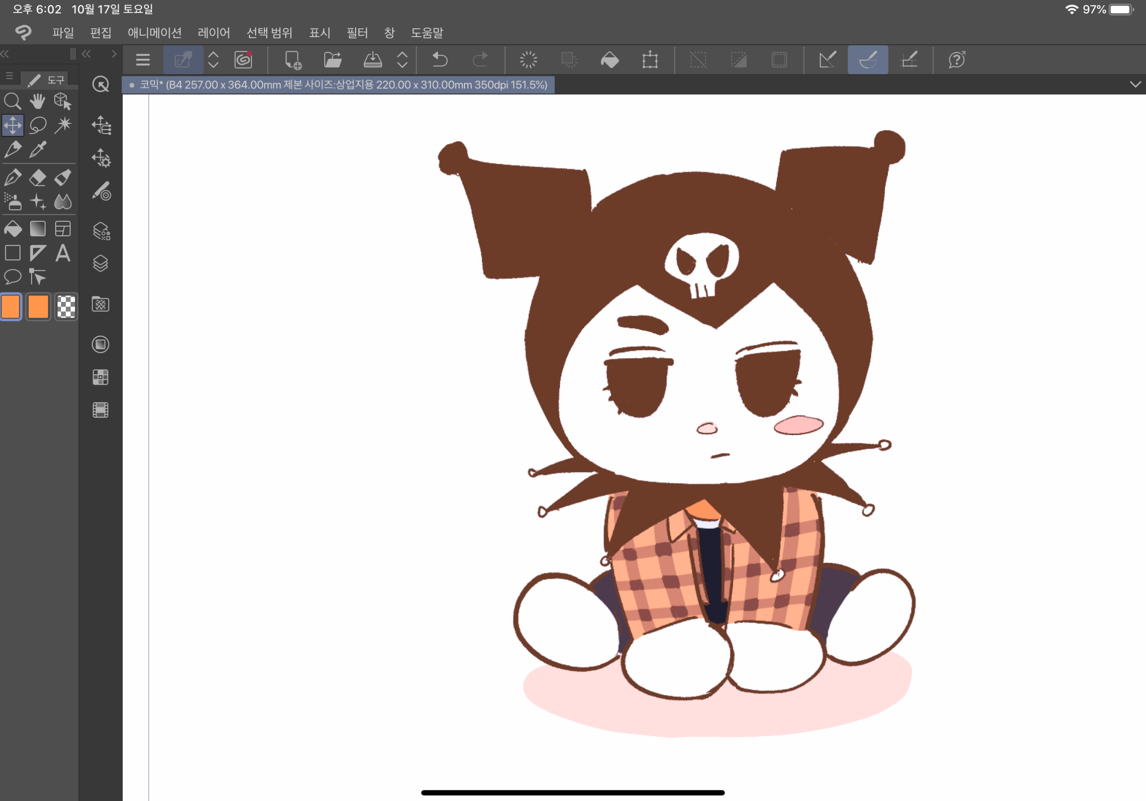
Task: Open the 필터 menu
Action: [x=357, y=33]
